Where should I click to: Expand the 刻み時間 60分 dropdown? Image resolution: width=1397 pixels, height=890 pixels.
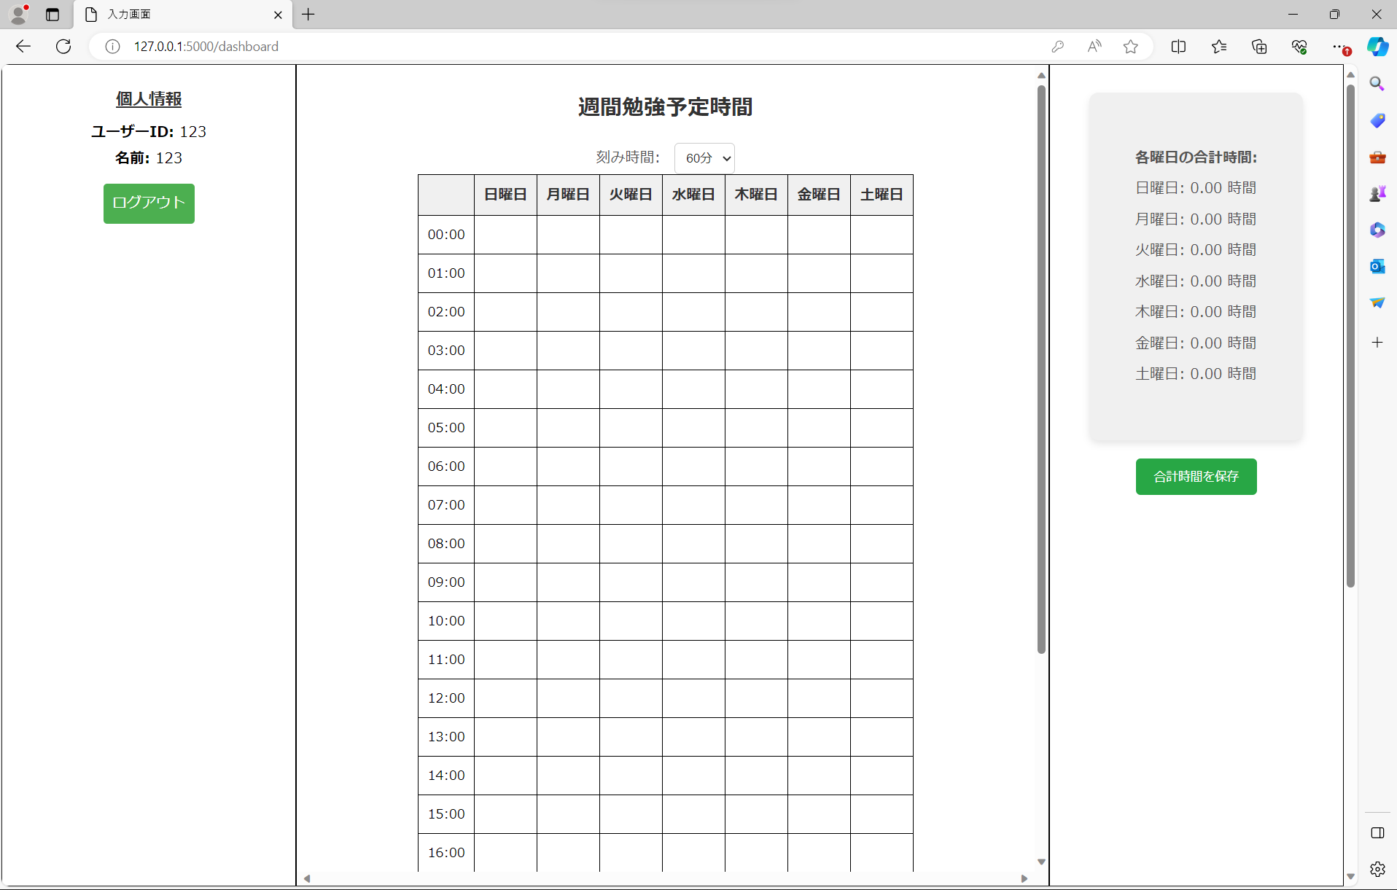point(704,158)
